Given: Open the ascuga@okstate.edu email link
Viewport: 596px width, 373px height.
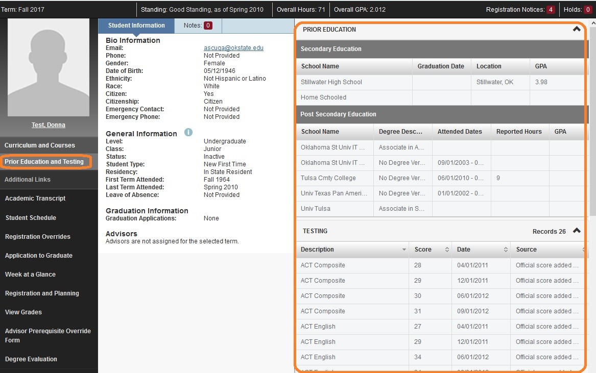Looking at the screenshot, I should coord(233,47).
